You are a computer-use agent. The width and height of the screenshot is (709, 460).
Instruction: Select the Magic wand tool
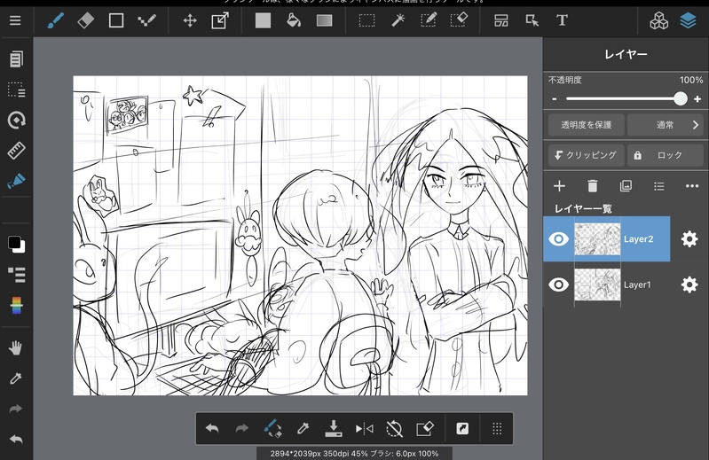tap(398, 20)
